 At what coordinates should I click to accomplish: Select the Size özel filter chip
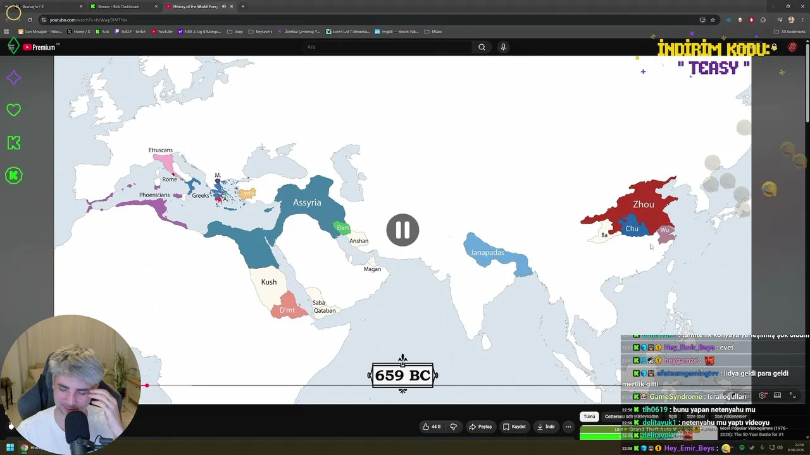695,416
